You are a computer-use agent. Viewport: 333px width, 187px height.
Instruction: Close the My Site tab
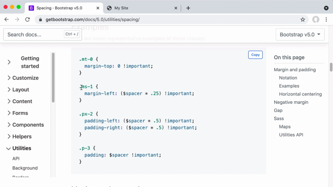click(x=176, y=8)
